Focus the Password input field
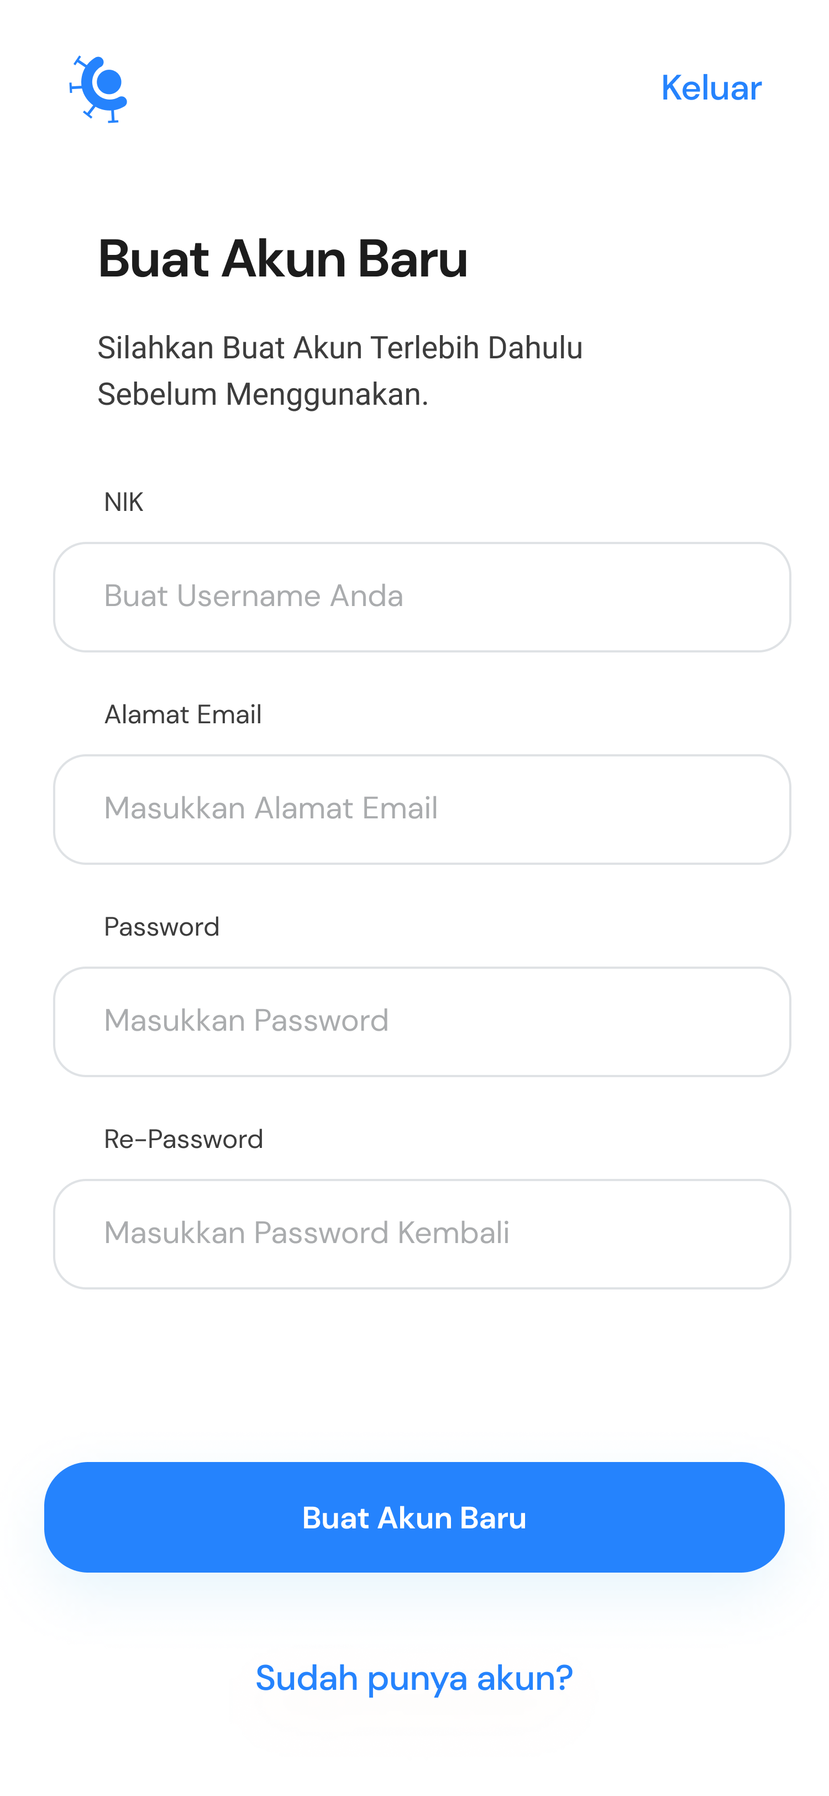The width and height of the screenshot is (829, 1796). point(422,1021)
